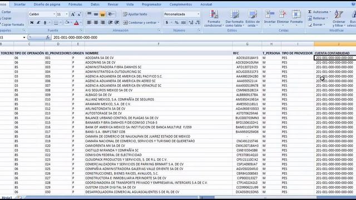Select the Hoja1 sheet tab
Screen dimensions: 356x200
[x=7, y=198]
